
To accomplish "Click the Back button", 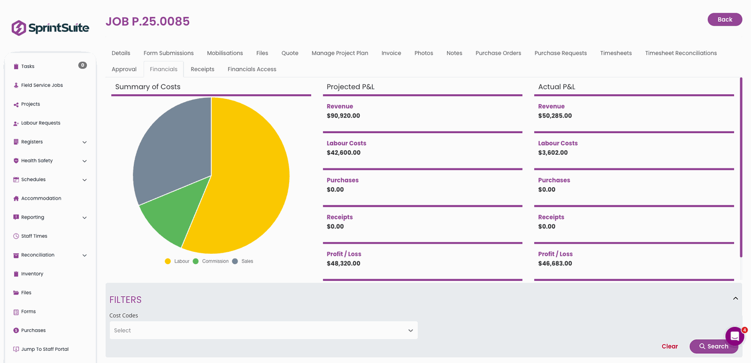I will pos(725,19).
